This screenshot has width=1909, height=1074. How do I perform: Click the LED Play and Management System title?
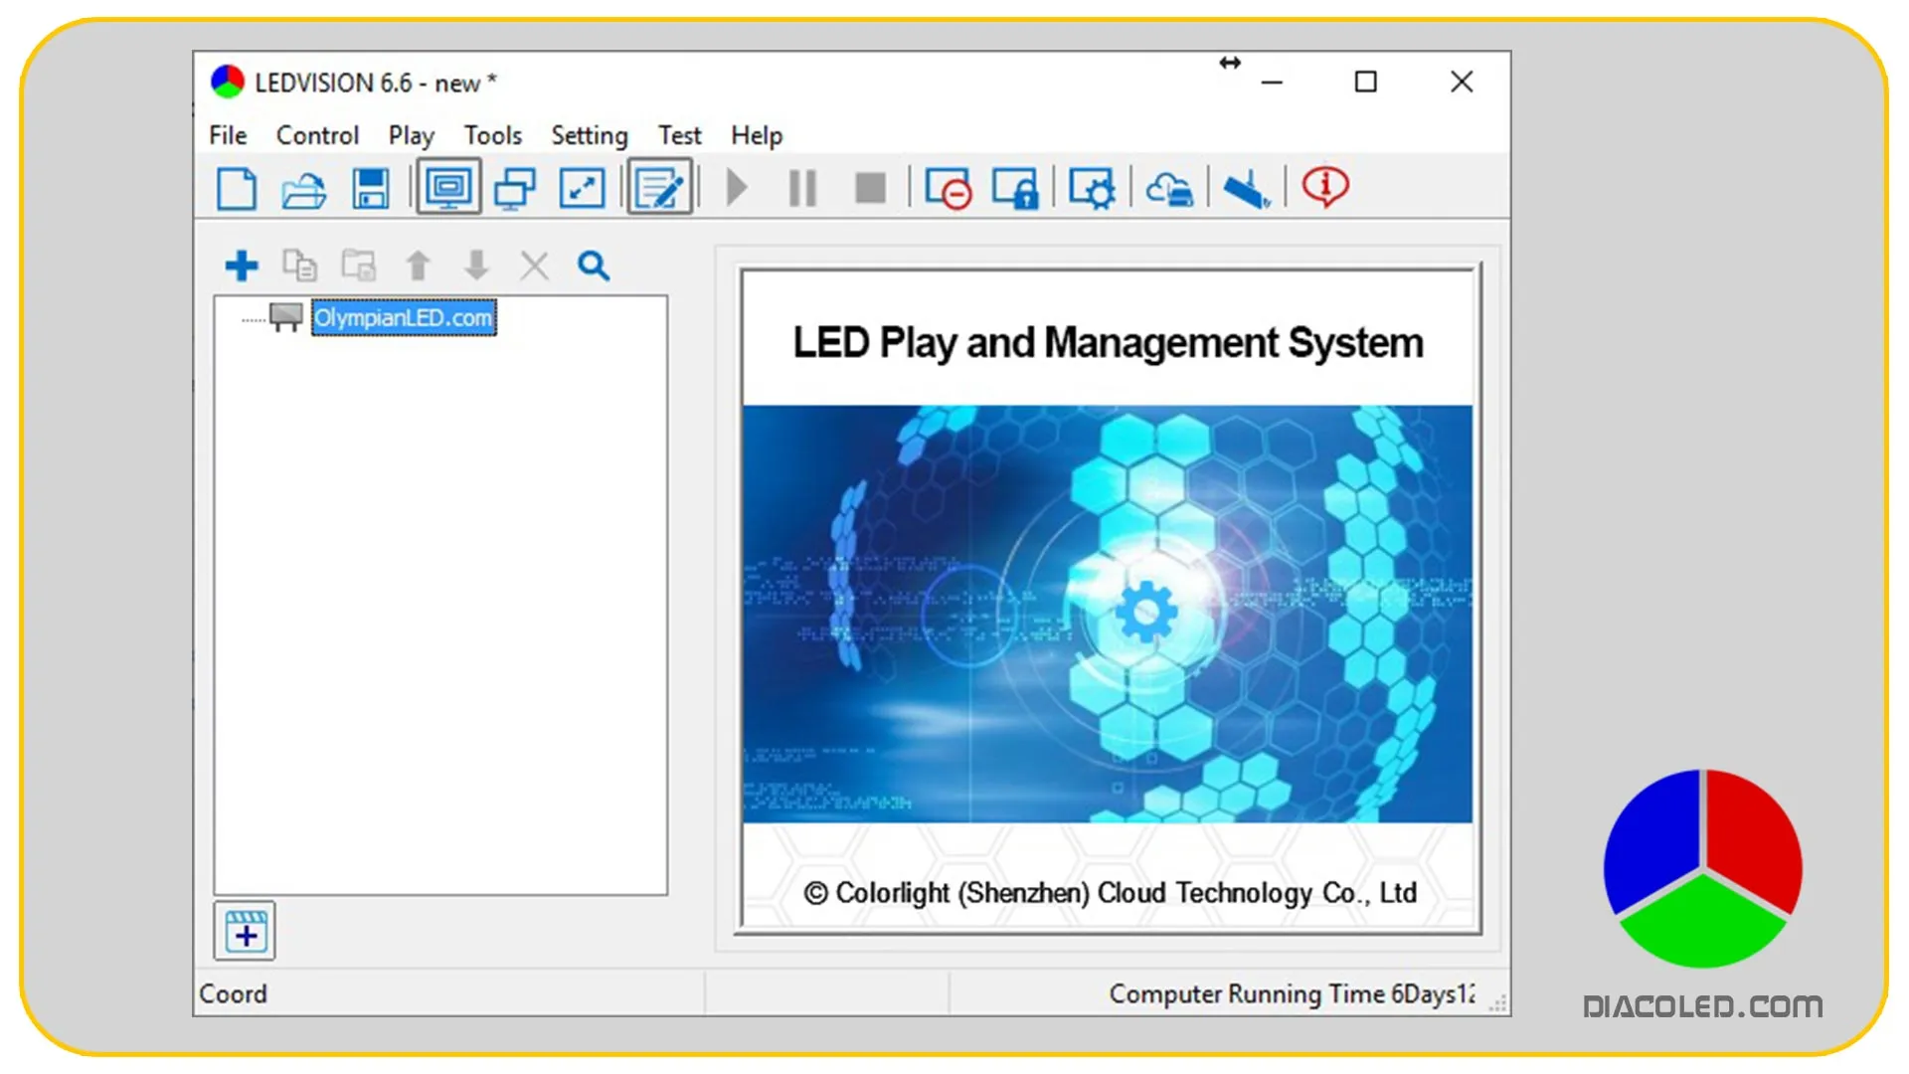[1108, 343]
